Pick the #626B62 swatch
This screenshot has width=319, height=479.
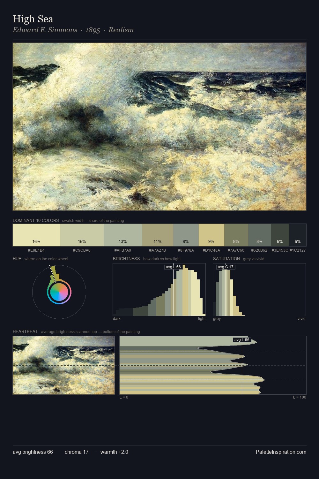259,235
